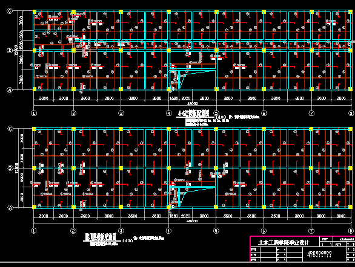Pick grid bubble 1 under the upper plan
The height and width of the screenshot is (267, 355).
[34, 114]
